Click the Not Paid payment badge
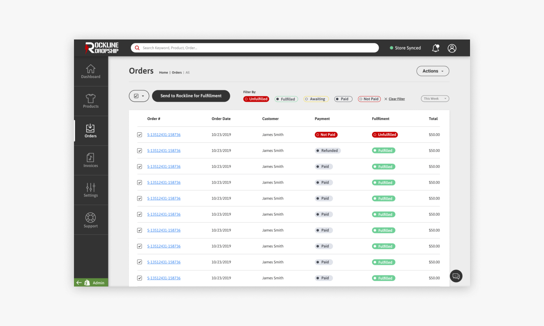 point(326,135)
